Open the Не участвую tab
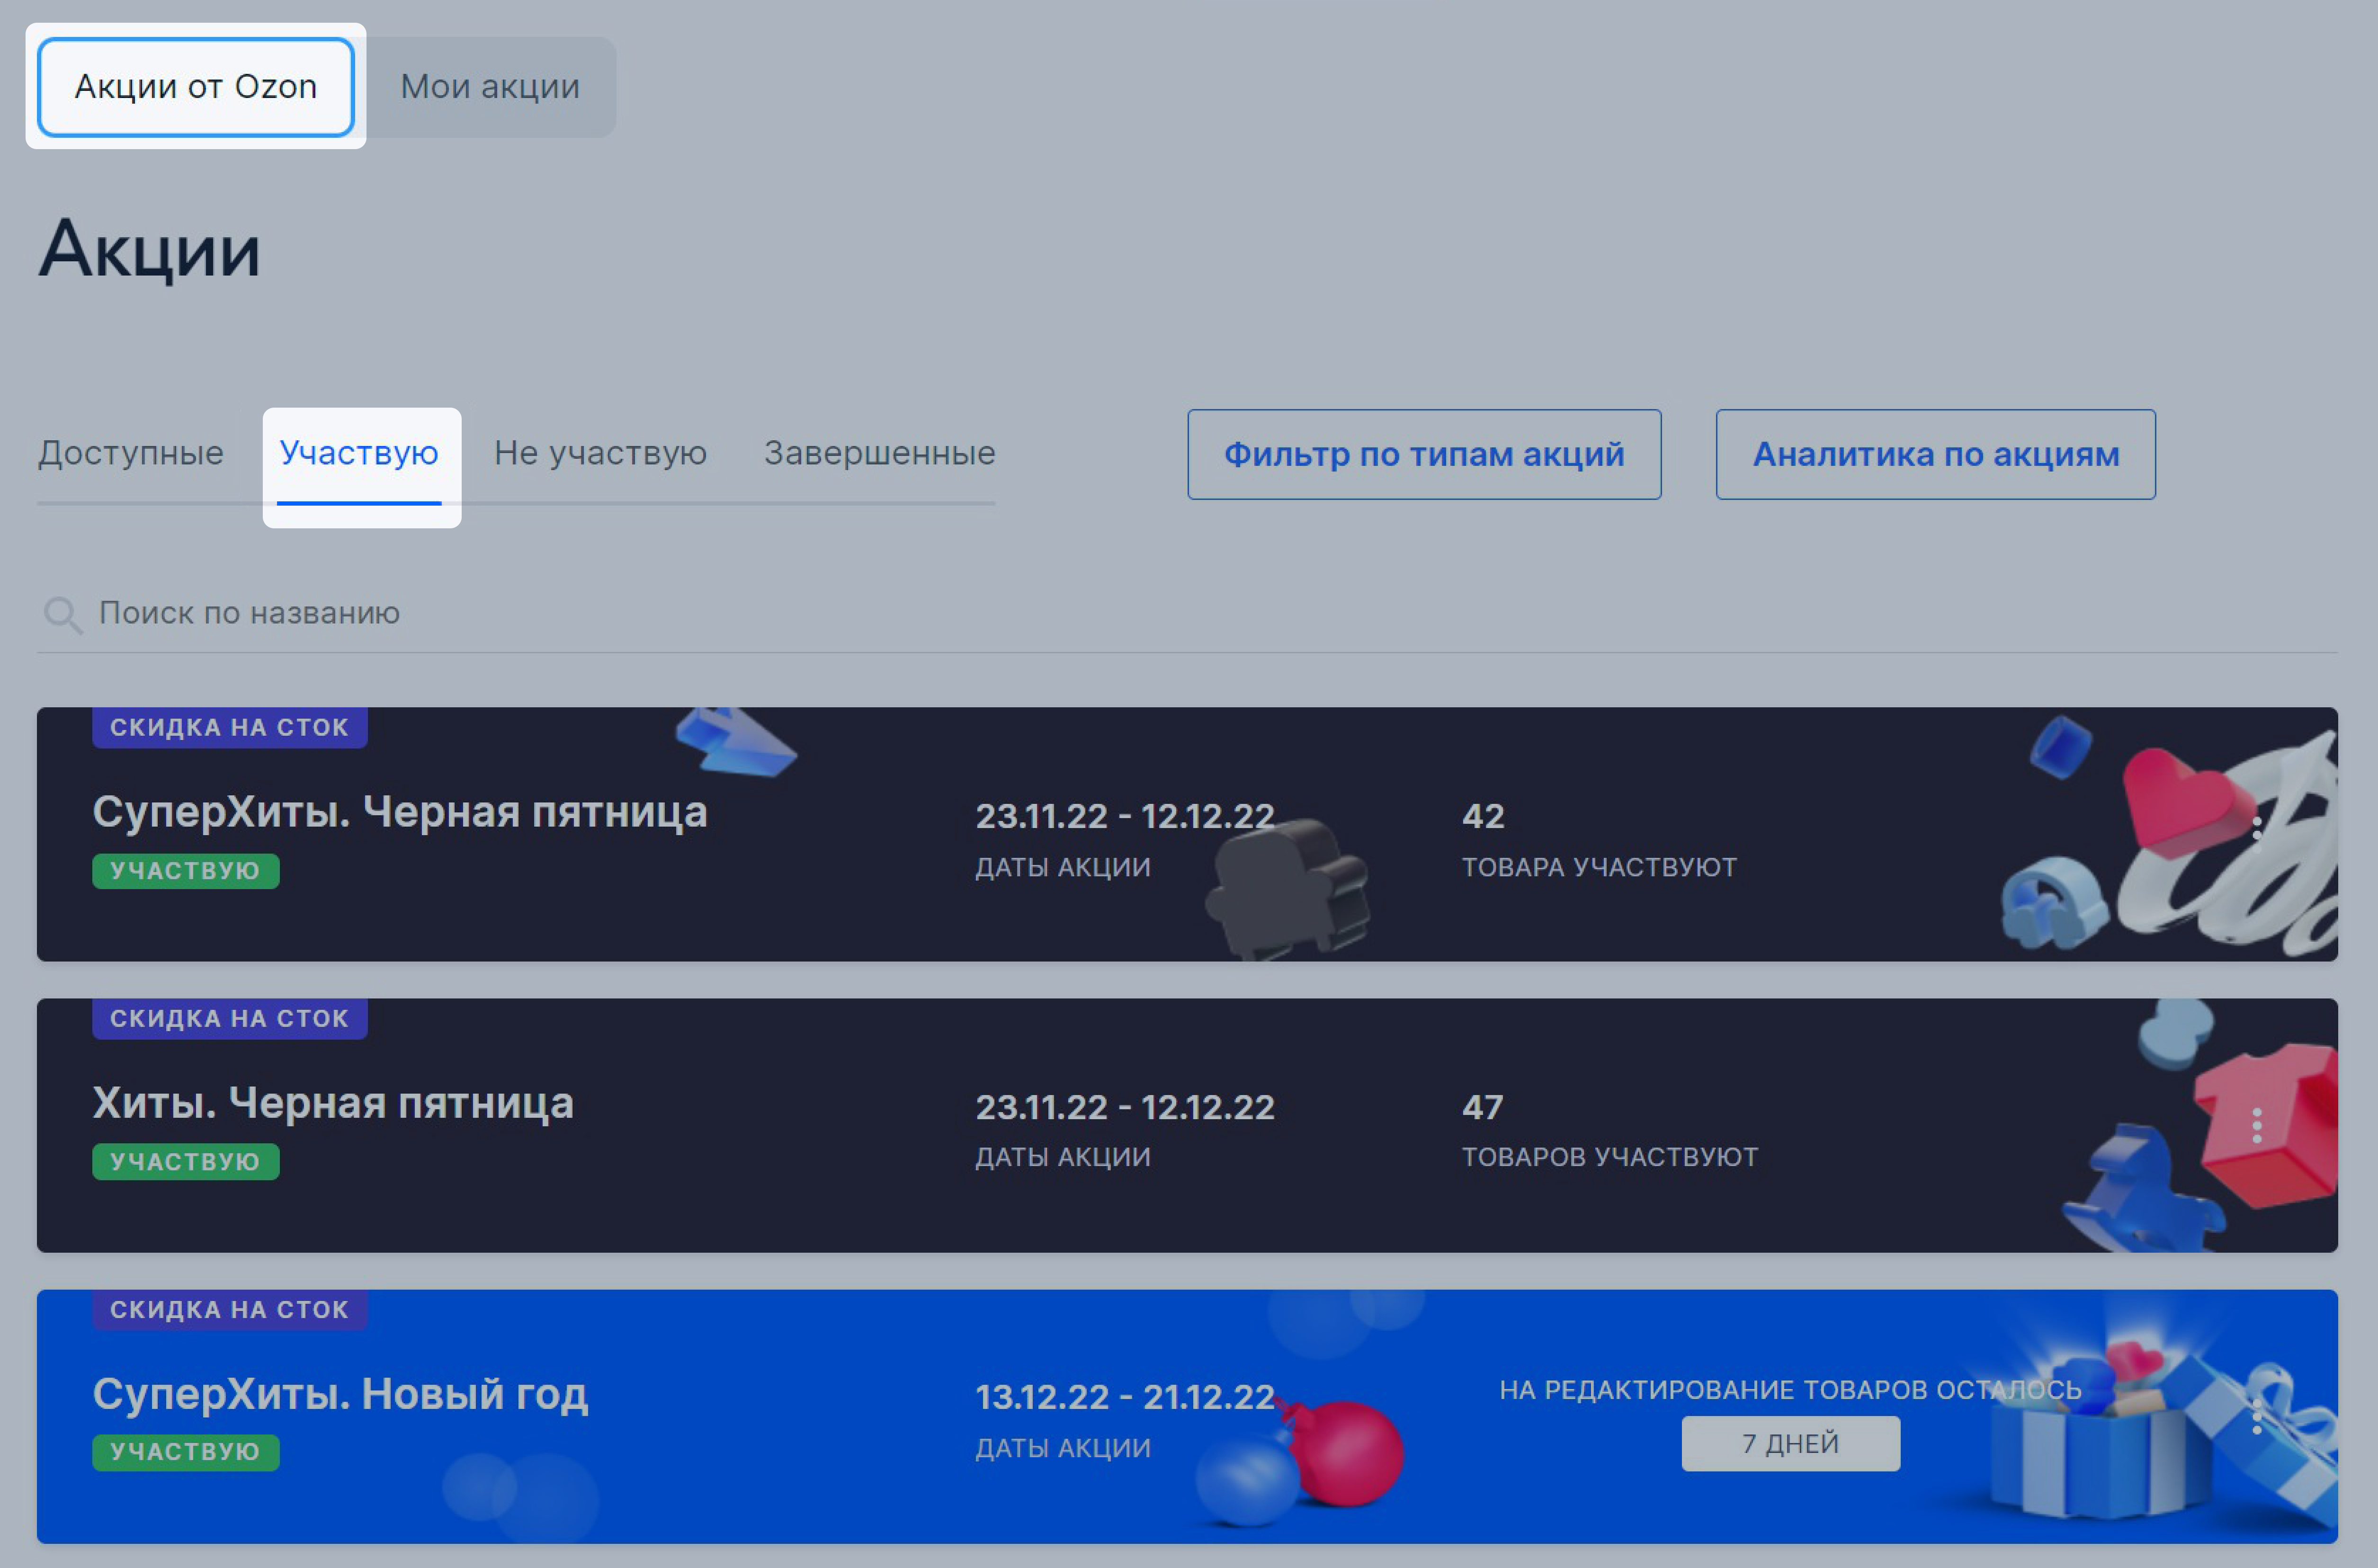 tap(600, 453)
